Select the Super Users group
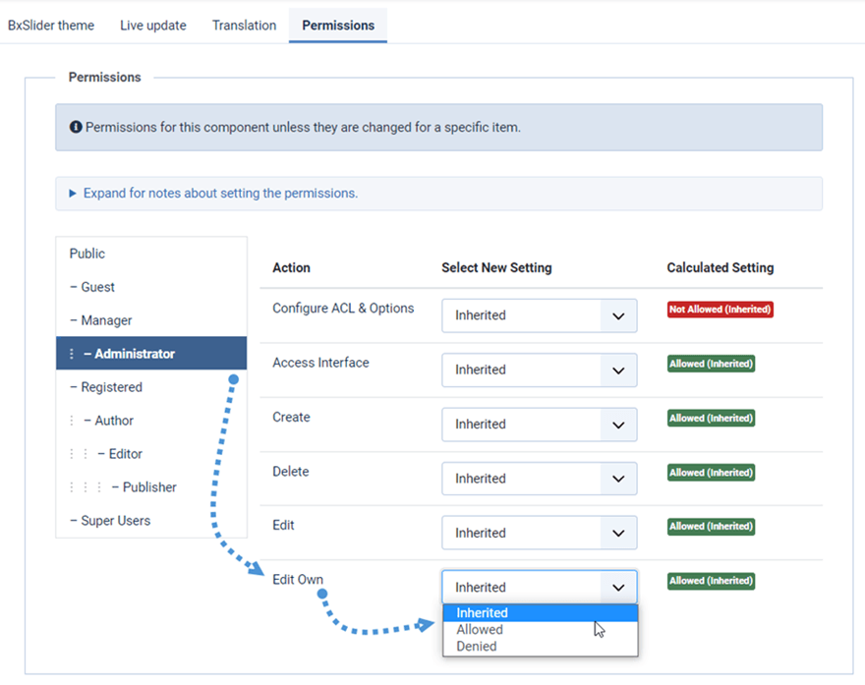 (115, 521)
